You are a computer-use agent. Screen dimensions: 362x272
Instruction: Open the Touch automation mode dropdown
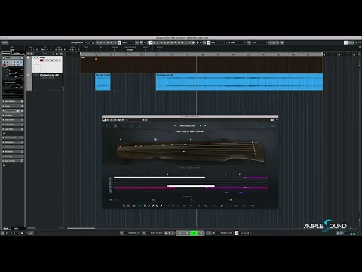[x=127, y=42]
